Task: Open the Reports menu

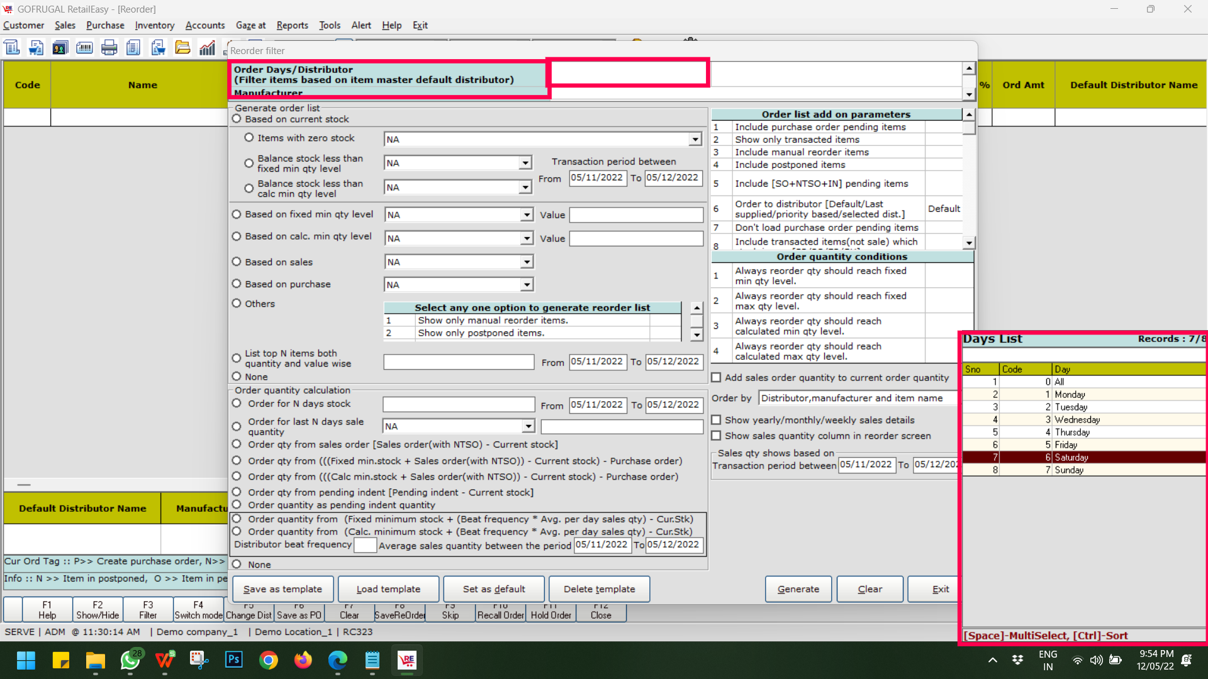Action: 292,25
